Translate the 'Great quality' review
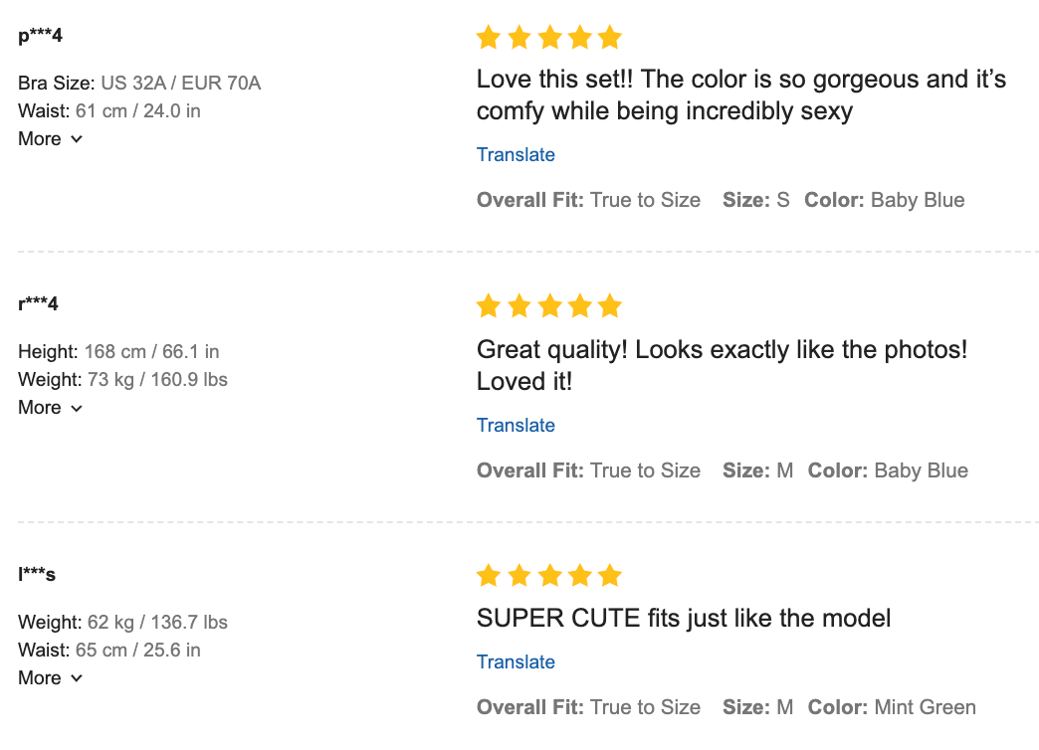This screenshot has height=750, width=1039. coord(516,425)
